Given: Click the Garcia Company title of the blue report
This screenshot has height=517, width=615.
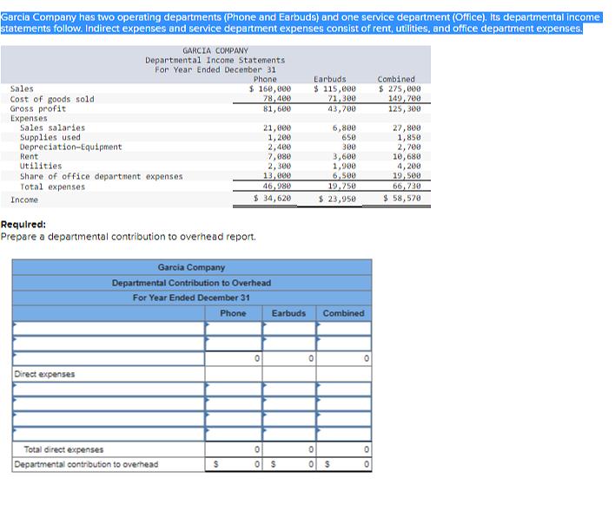Looking at the screenshot, I should pyautogui.click(x=191, y=267).
